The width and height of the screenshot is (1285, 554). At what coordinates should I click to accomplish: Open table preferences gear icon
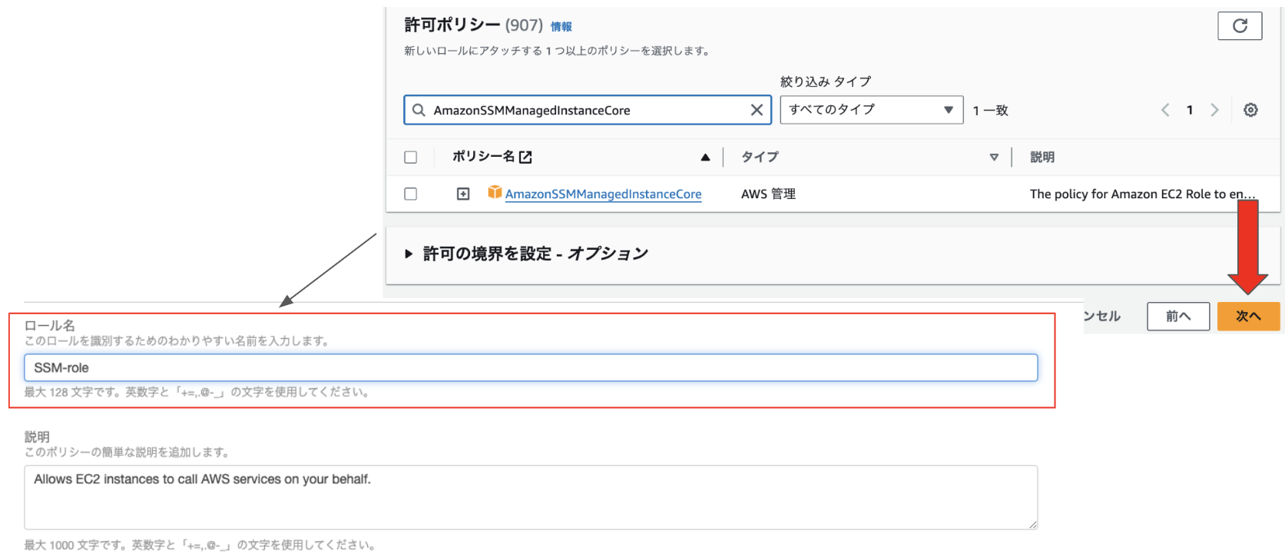click(x=1250, y=110)
